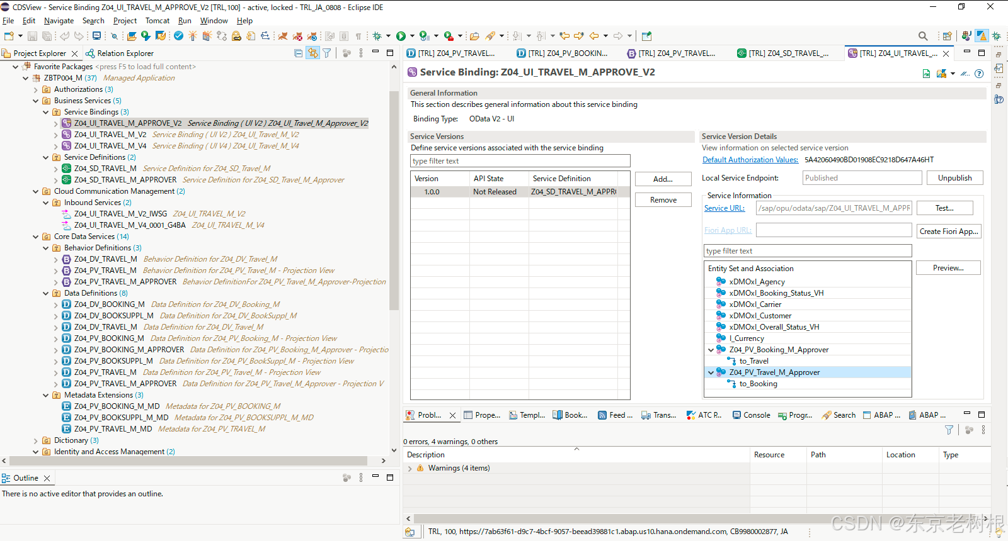Screen dimensions: 1008x541
Task: Click the Save icon in main toolbar
Action: coord(32,36)
